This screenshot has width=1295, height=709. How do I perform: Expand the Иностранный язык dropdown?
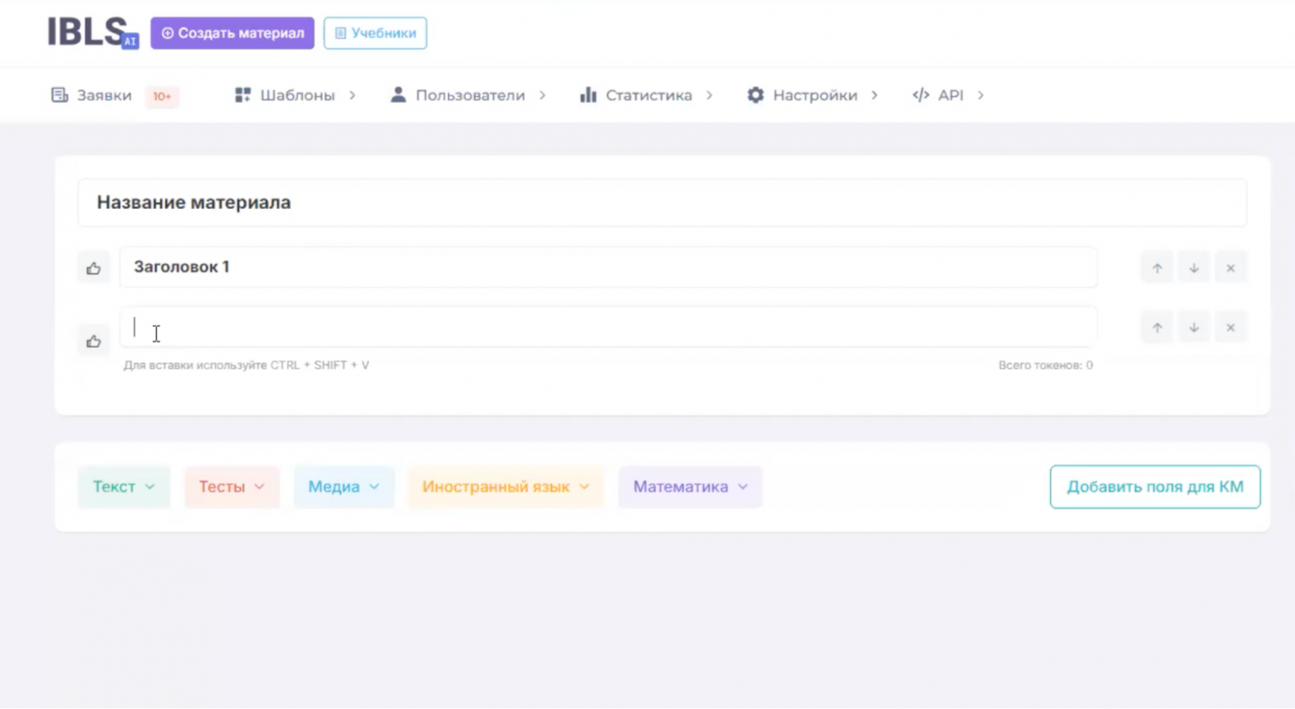505,487
